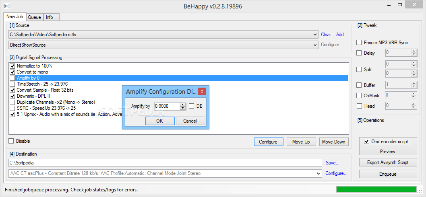Click the Configure button below DSP list
The width and height of the screenshot is (426, 197).
(x=268, y=142)
